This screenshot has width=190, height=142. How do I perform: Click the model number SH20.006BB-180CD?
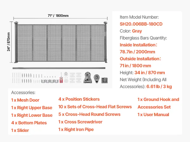coord(141,24)
